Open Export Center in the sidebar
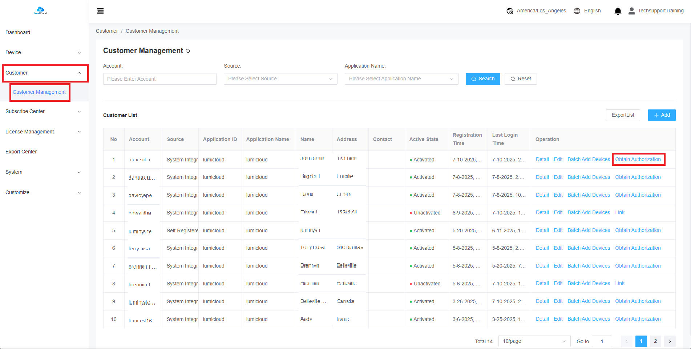 (x=21, y=152)
